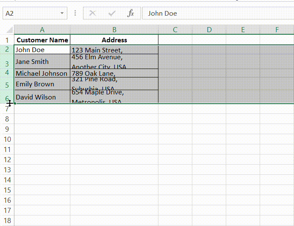Select column B header
This screenshot has height=226, width=294.
coord(114,30)
